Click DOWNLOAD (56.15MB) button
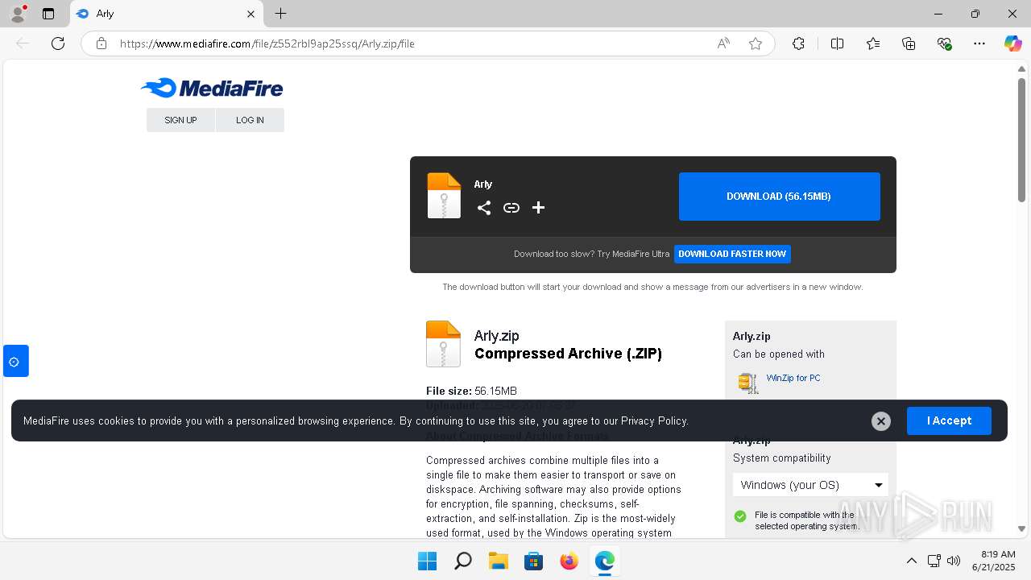This screenshot has width=1031, height=580. tap(779, 197)
